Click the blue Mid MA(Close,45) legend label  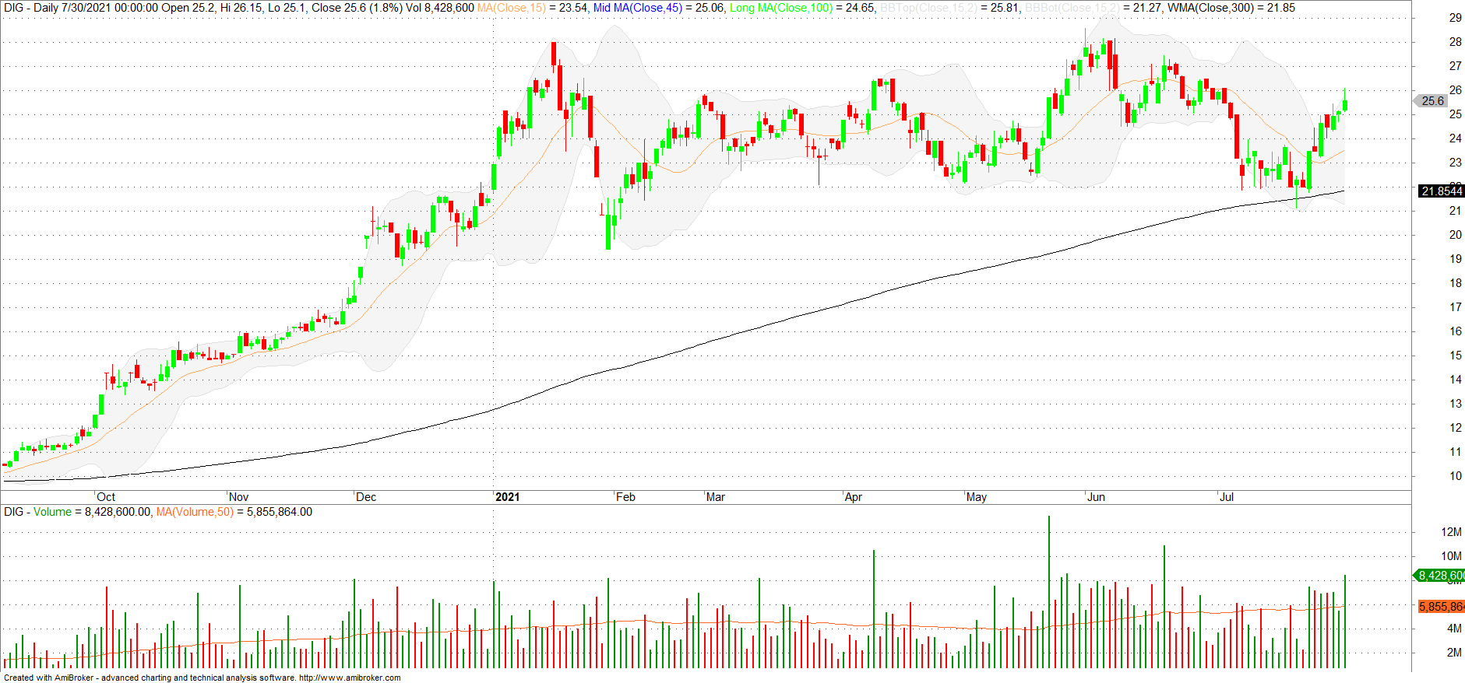(637, 8)
